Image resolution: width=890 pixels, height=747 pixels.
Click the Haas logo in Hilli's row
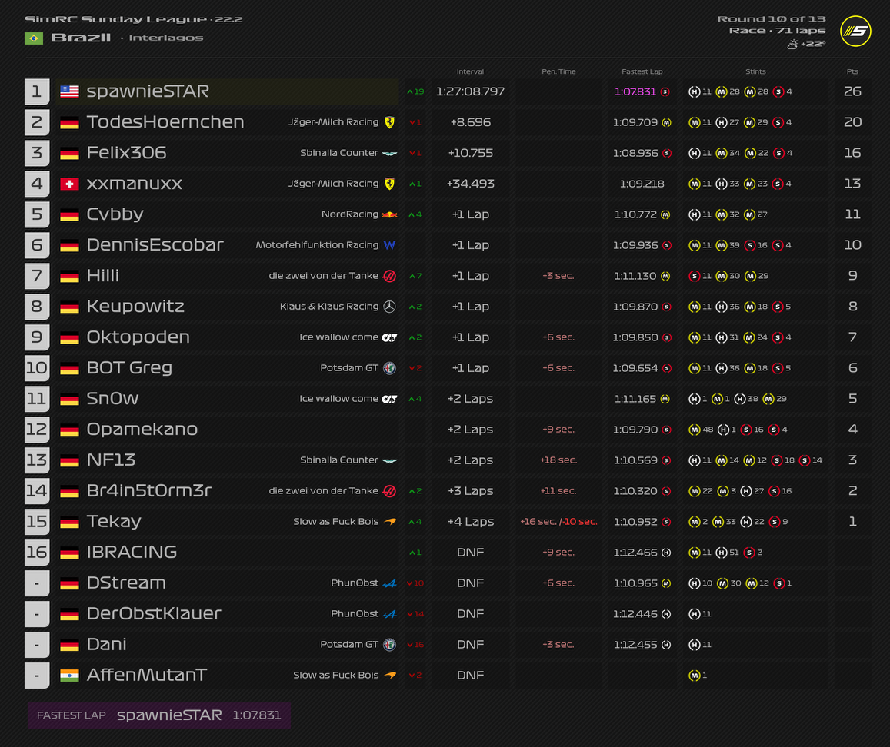(x=389, y=276)
